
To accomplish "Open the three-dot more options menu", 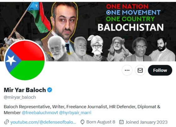I will 127,70.
